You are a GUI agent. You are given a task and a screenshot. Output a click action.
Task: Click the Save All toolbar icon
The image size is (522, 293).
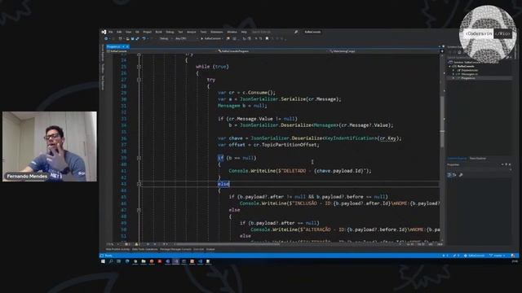[137, 38]
